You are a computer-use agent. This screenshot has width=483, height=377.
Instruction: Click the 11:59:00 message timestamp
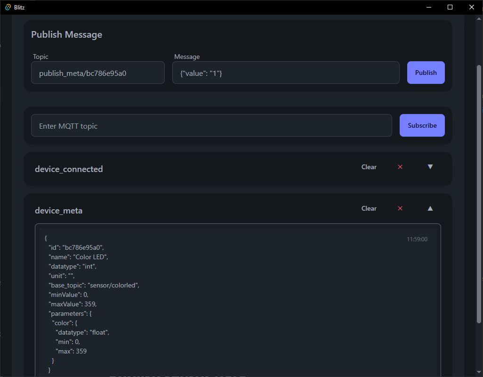pyautogui.click(x=417, y=239)
